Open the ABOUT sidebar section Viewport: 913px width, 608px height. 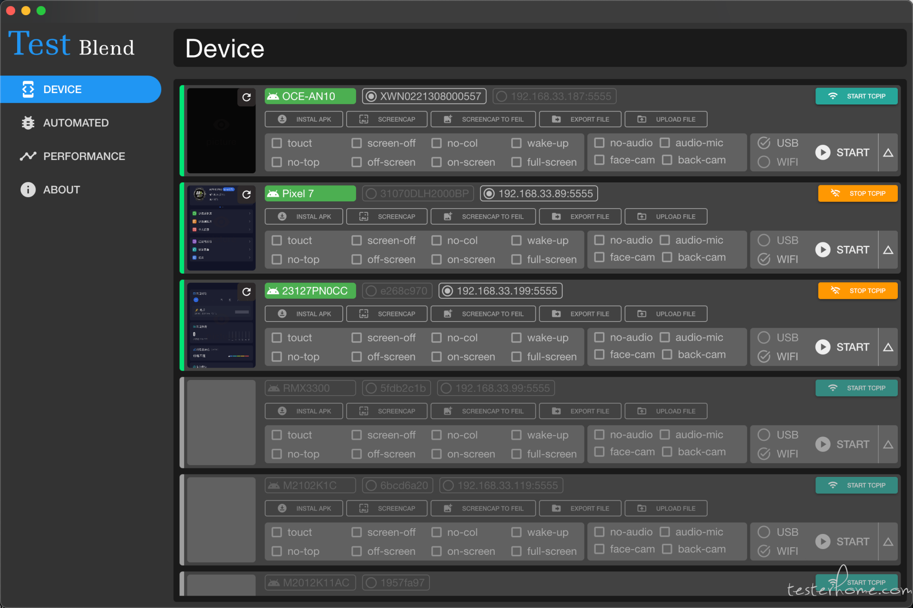pyautogui.click(x=50, y=190)
